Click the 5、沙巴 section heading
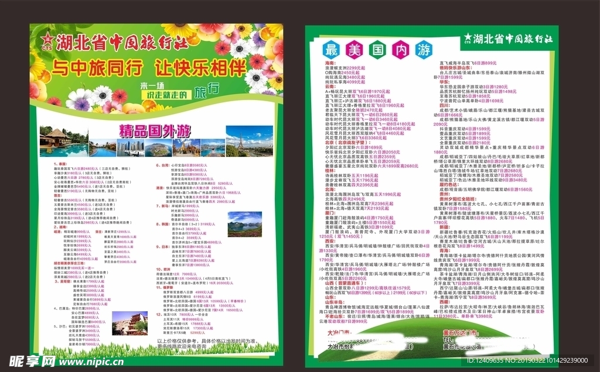 click(60, 326)
